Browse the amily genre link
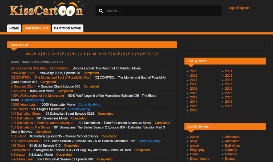This screenshot has height=162, width=273. 194,141
